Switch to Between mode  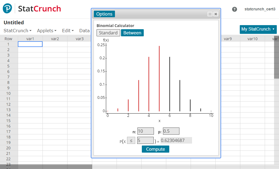click(x=132, y=33)
